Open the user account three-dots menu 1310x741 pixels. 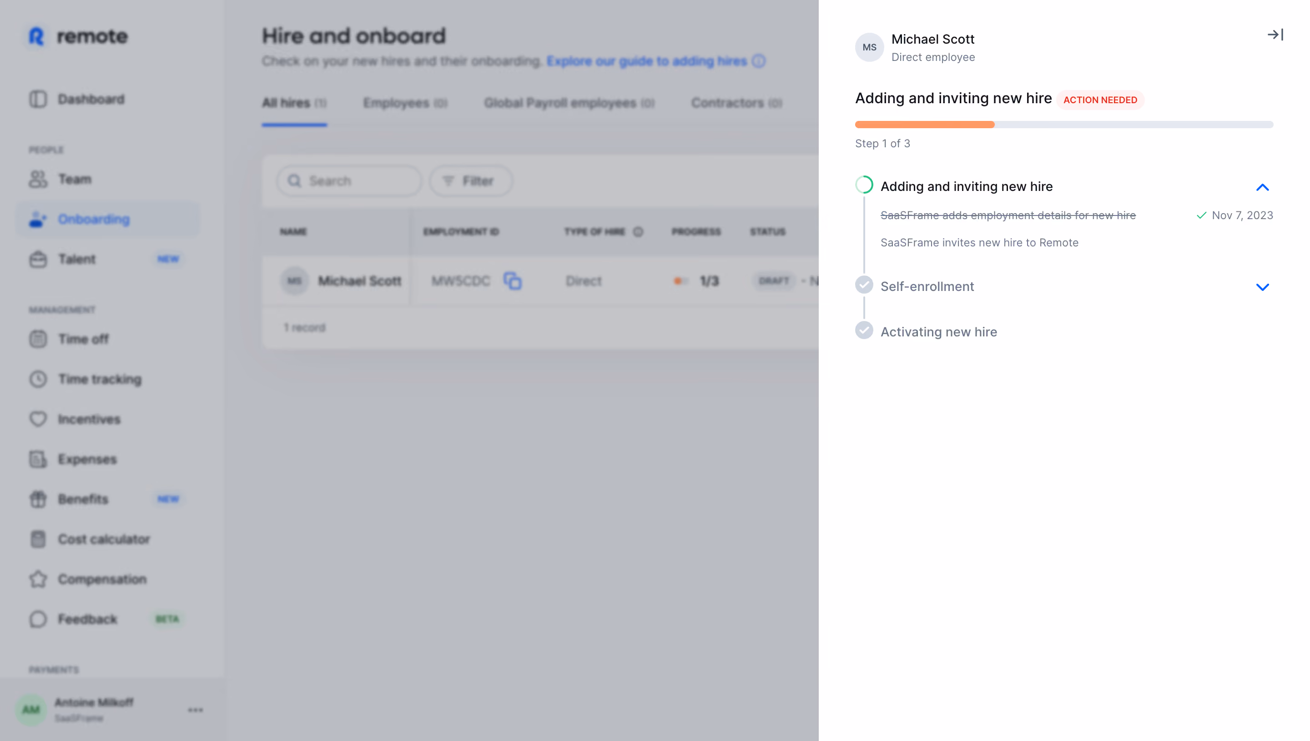[196, 710]
